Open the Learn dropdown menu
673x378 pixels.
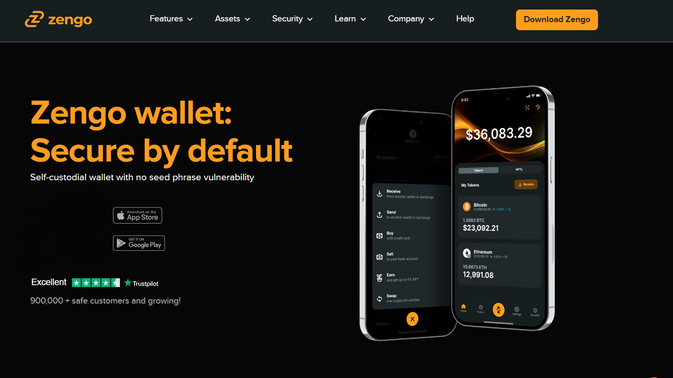(350, 19)
